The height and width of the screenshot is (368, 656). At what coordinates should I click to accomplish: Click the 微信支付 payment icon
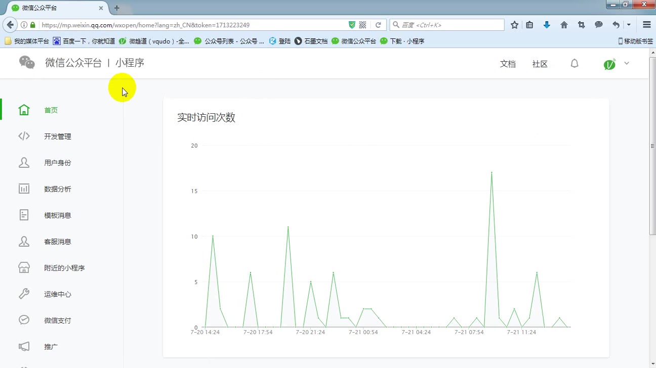[24, 320]
